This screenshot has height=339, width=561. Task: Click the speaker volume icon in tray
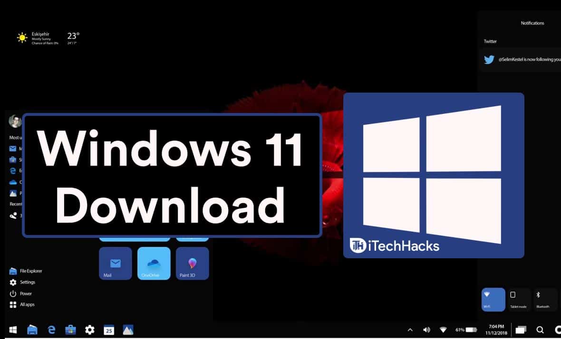click(x=426, y=330)
